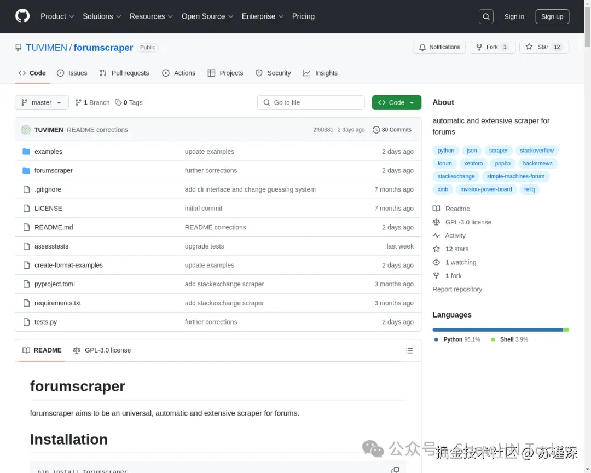This screenshot has width=591, height=473.
Task: Fork the repository
Action: 493,47
